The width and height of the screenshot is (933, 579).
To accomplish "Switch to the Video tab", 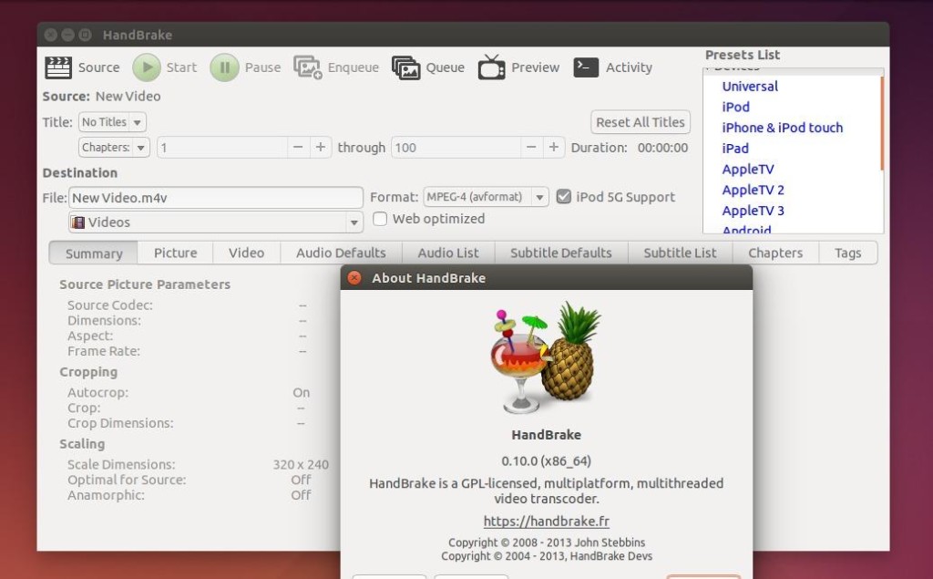I will point(246,253).
